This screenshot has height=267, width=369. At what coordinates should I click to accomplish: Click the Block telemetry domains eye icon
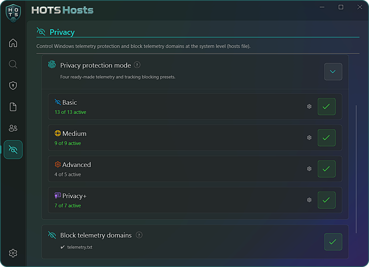click(52, 235)
